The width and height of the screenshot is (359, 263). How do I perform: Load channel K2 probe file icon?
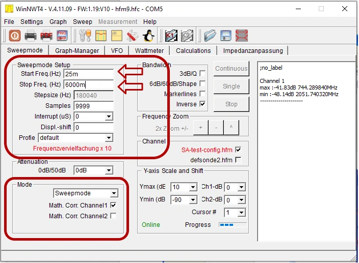(x=187, y=36)
